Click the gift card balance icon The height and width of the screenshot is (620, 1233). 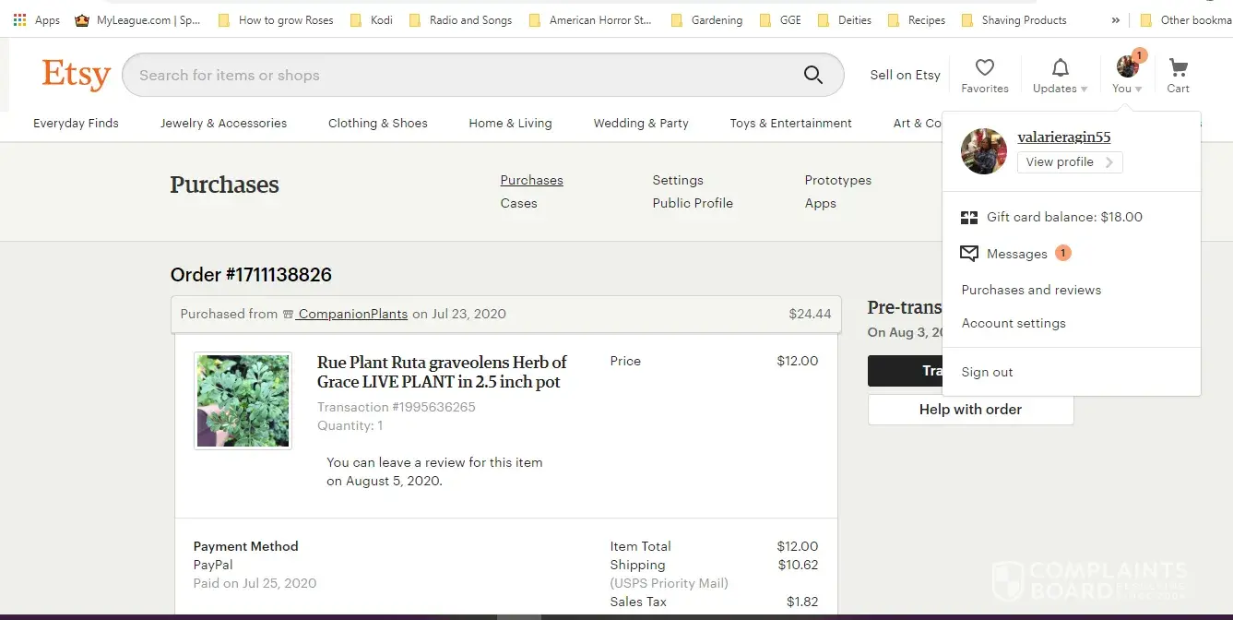tap(968, 218)
